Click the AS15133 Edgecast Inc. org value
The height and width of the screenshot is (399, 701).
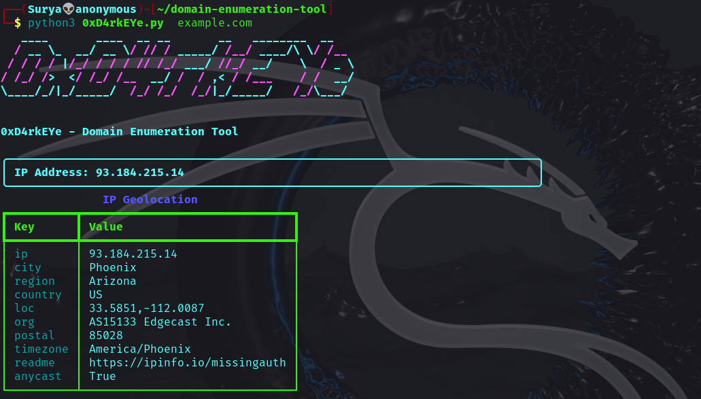[160, 322]
